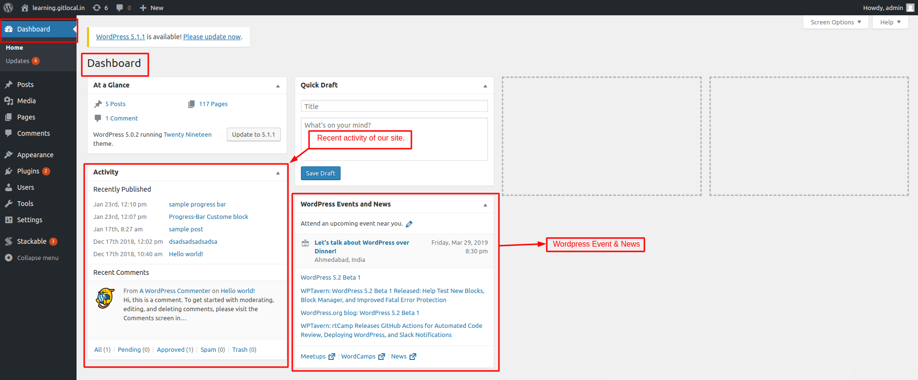
Task: Click the external link icon next to Meetups
Action: 332,357
